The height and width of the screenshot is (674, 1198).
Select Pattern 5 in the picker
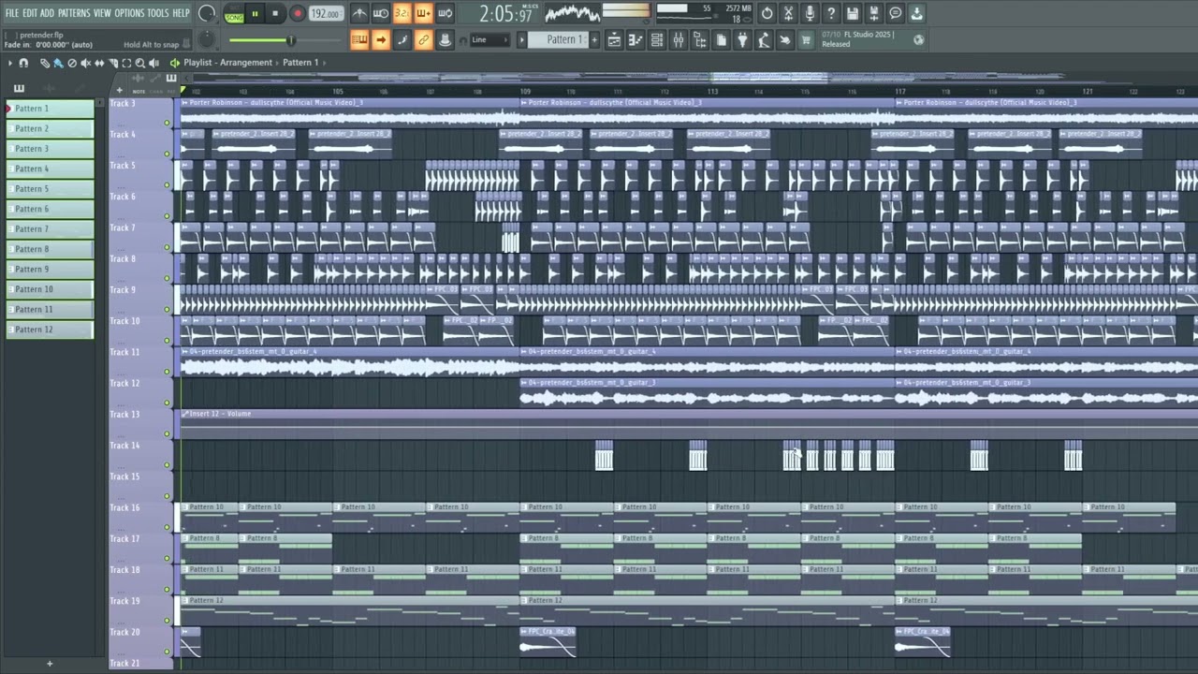click(x=50, y=188)
